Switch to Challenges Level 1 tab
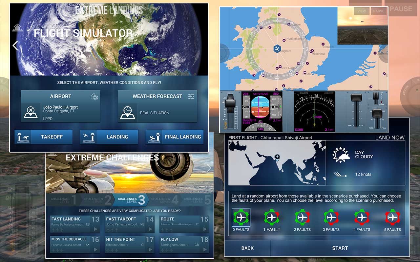This screenshot has width=420, height=262. click(64, 200)
